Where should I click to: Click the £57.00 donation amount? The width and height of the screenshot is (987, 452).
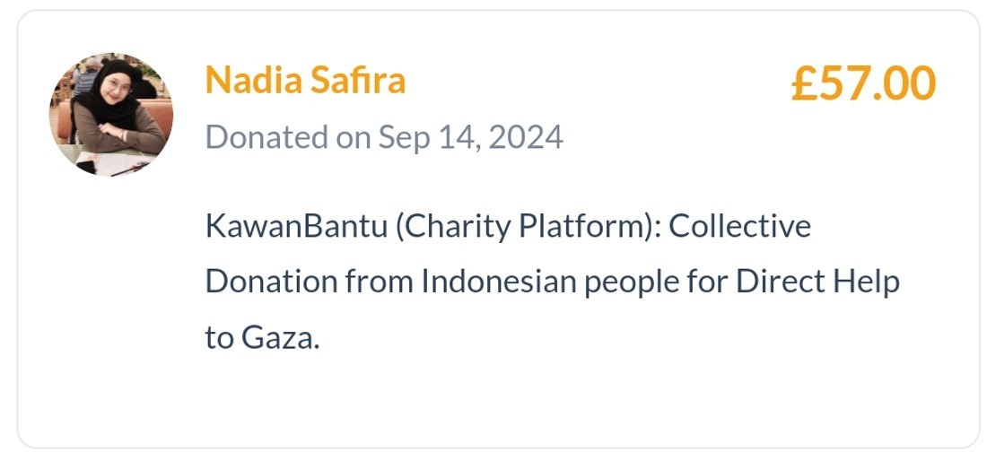pyautogui.click(x=862, y=83)
